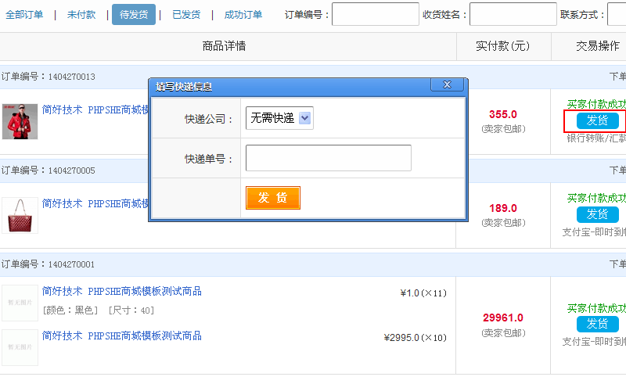Click 发货 for order 1404270001

tap(597, 324)
